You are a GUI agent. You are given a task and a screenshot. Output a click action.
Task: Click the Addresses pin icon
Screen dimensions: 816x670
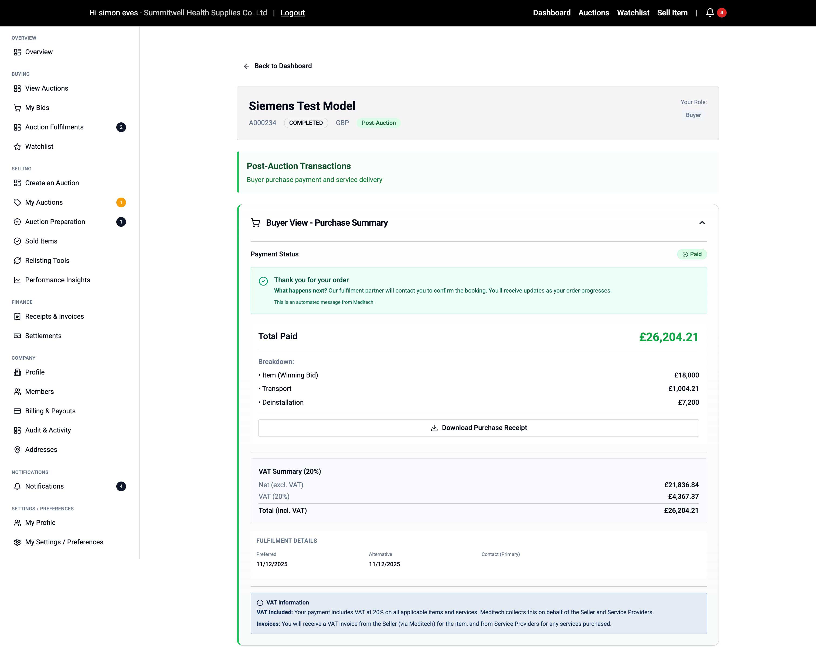(x=17, y=450)
